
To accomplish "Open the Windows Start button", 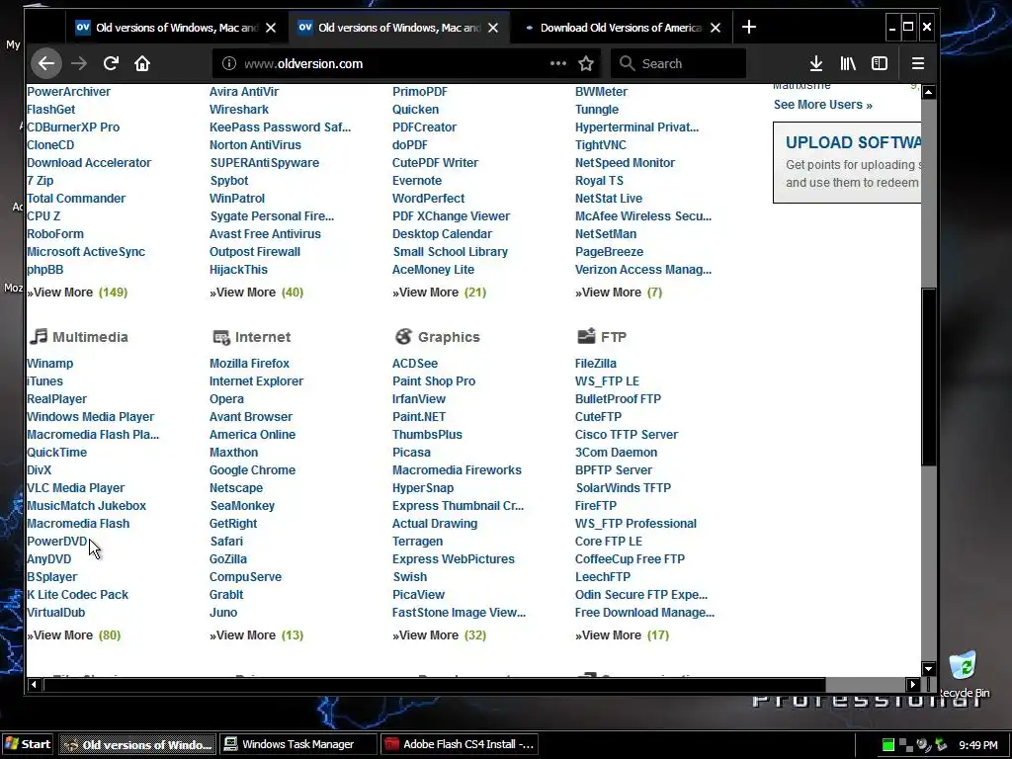I will (27, 744).
